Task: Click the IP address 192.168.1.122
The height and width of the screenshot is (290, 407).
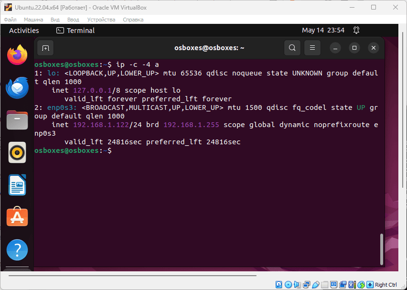Action: (101, 125)
